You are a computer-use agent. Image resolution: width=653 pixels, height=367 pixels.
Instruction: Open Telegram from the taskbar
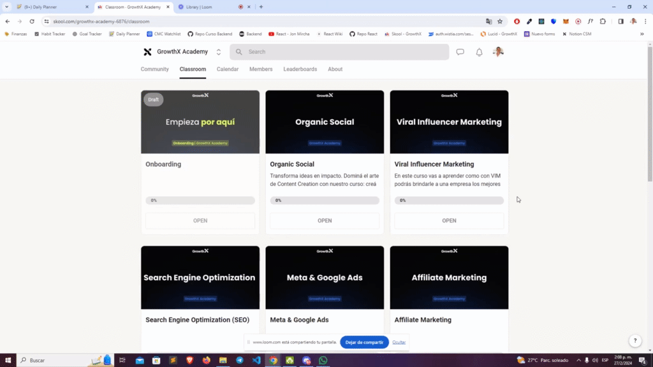[x=240, y=360]
